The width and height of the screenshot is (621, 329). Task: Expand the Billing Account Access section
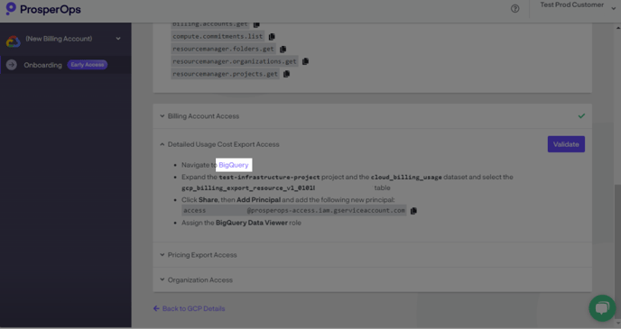tap(372, 116)
